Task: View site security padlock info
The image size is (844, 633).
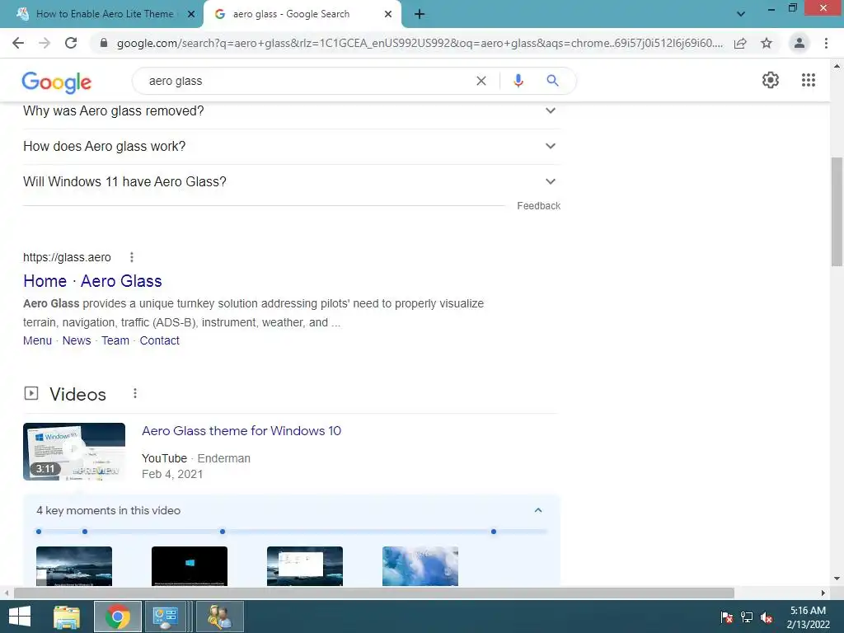Action: coord(104,43)
